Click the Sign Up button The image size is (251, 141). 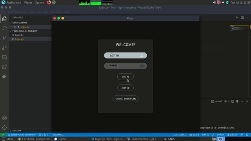click(x=125, y=88)
